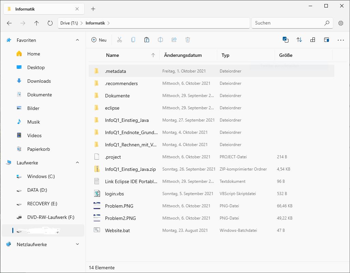The image size is (350, 273).
Task: Refresh the folder view
Action: [x=50, y=23]
